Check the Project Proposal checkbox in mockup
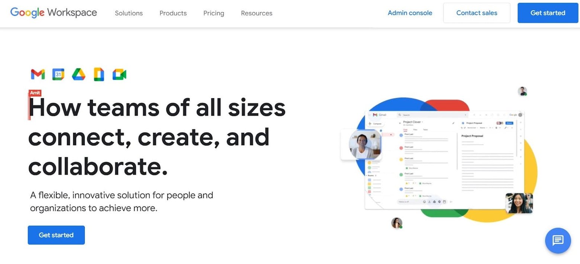Image resolution: width=580 pixels, height=264 pixels. 463,123
